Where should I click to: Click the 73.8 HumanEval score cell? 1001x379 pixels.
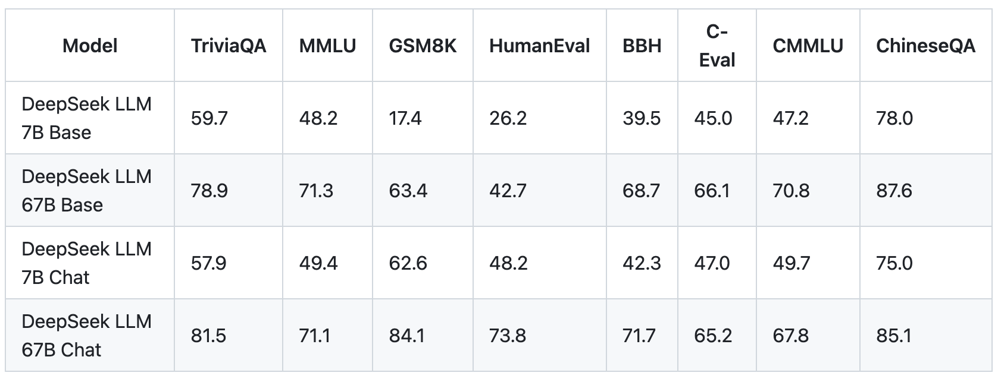pyautogui.click(x=508, y=336)
